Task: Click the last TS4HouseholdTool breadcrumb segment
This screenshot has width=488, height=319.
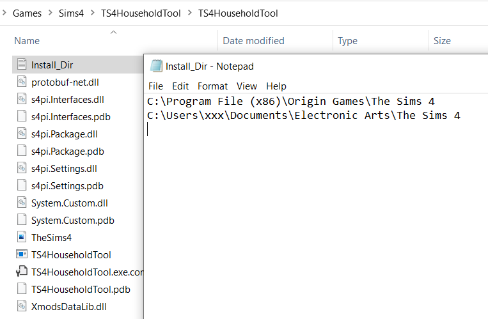Action: pyautogui.click(x=238, y=13)
